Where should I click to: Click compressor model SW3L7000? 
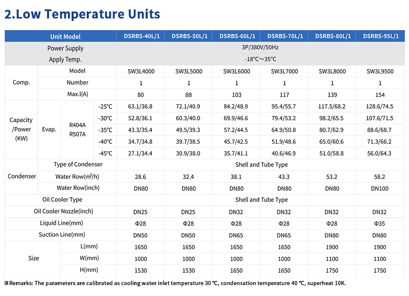pos(284,71)
